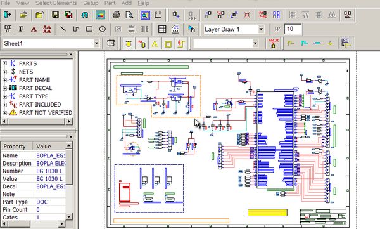
Task: Select the IEEE symbol tool
Action: click(8, 29)
